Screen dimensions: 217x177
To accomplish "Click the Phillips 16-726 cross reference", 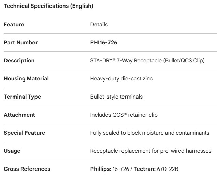I will (110, 169).
